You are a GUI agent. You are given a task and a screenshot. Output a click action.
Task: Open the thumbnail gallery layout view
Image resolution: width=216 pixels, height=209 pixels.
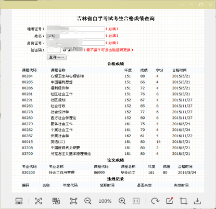tap(19, 201)
